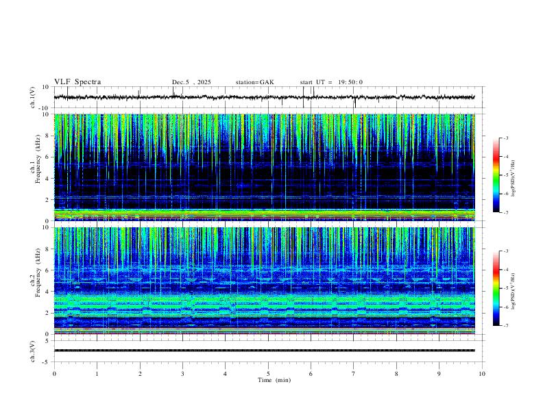The width and height of the screenshot is (543, 419).
Task: Click the 'ch.1(V)' waveform axis label
Action: click(x=33, y=97)
